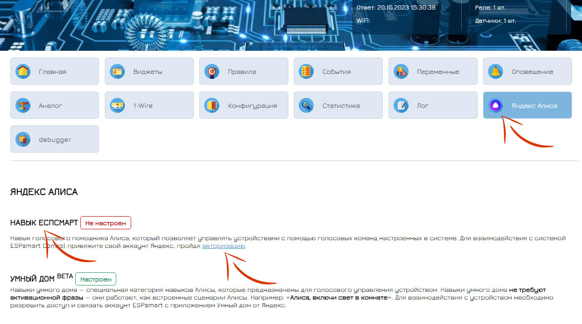The image size is (582, 324).
Task: Go to the 1-Wire section
Action: coord(149,106)
